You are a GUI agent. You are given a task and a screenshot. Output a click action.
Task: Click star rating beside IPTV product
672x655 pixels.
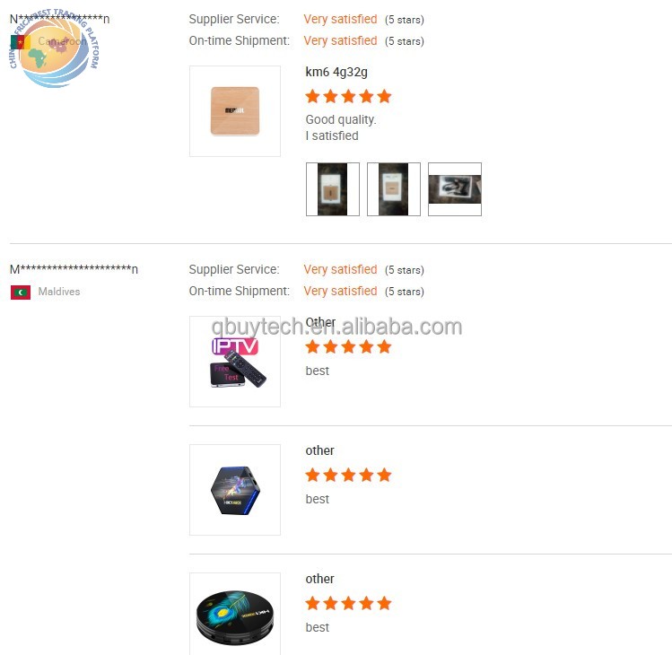pyautogui.click(x=348, y=346)
